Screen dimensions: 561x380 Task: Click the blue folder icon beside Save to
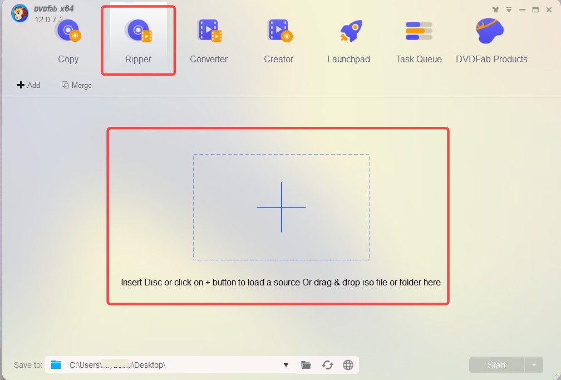coord(56,364)
